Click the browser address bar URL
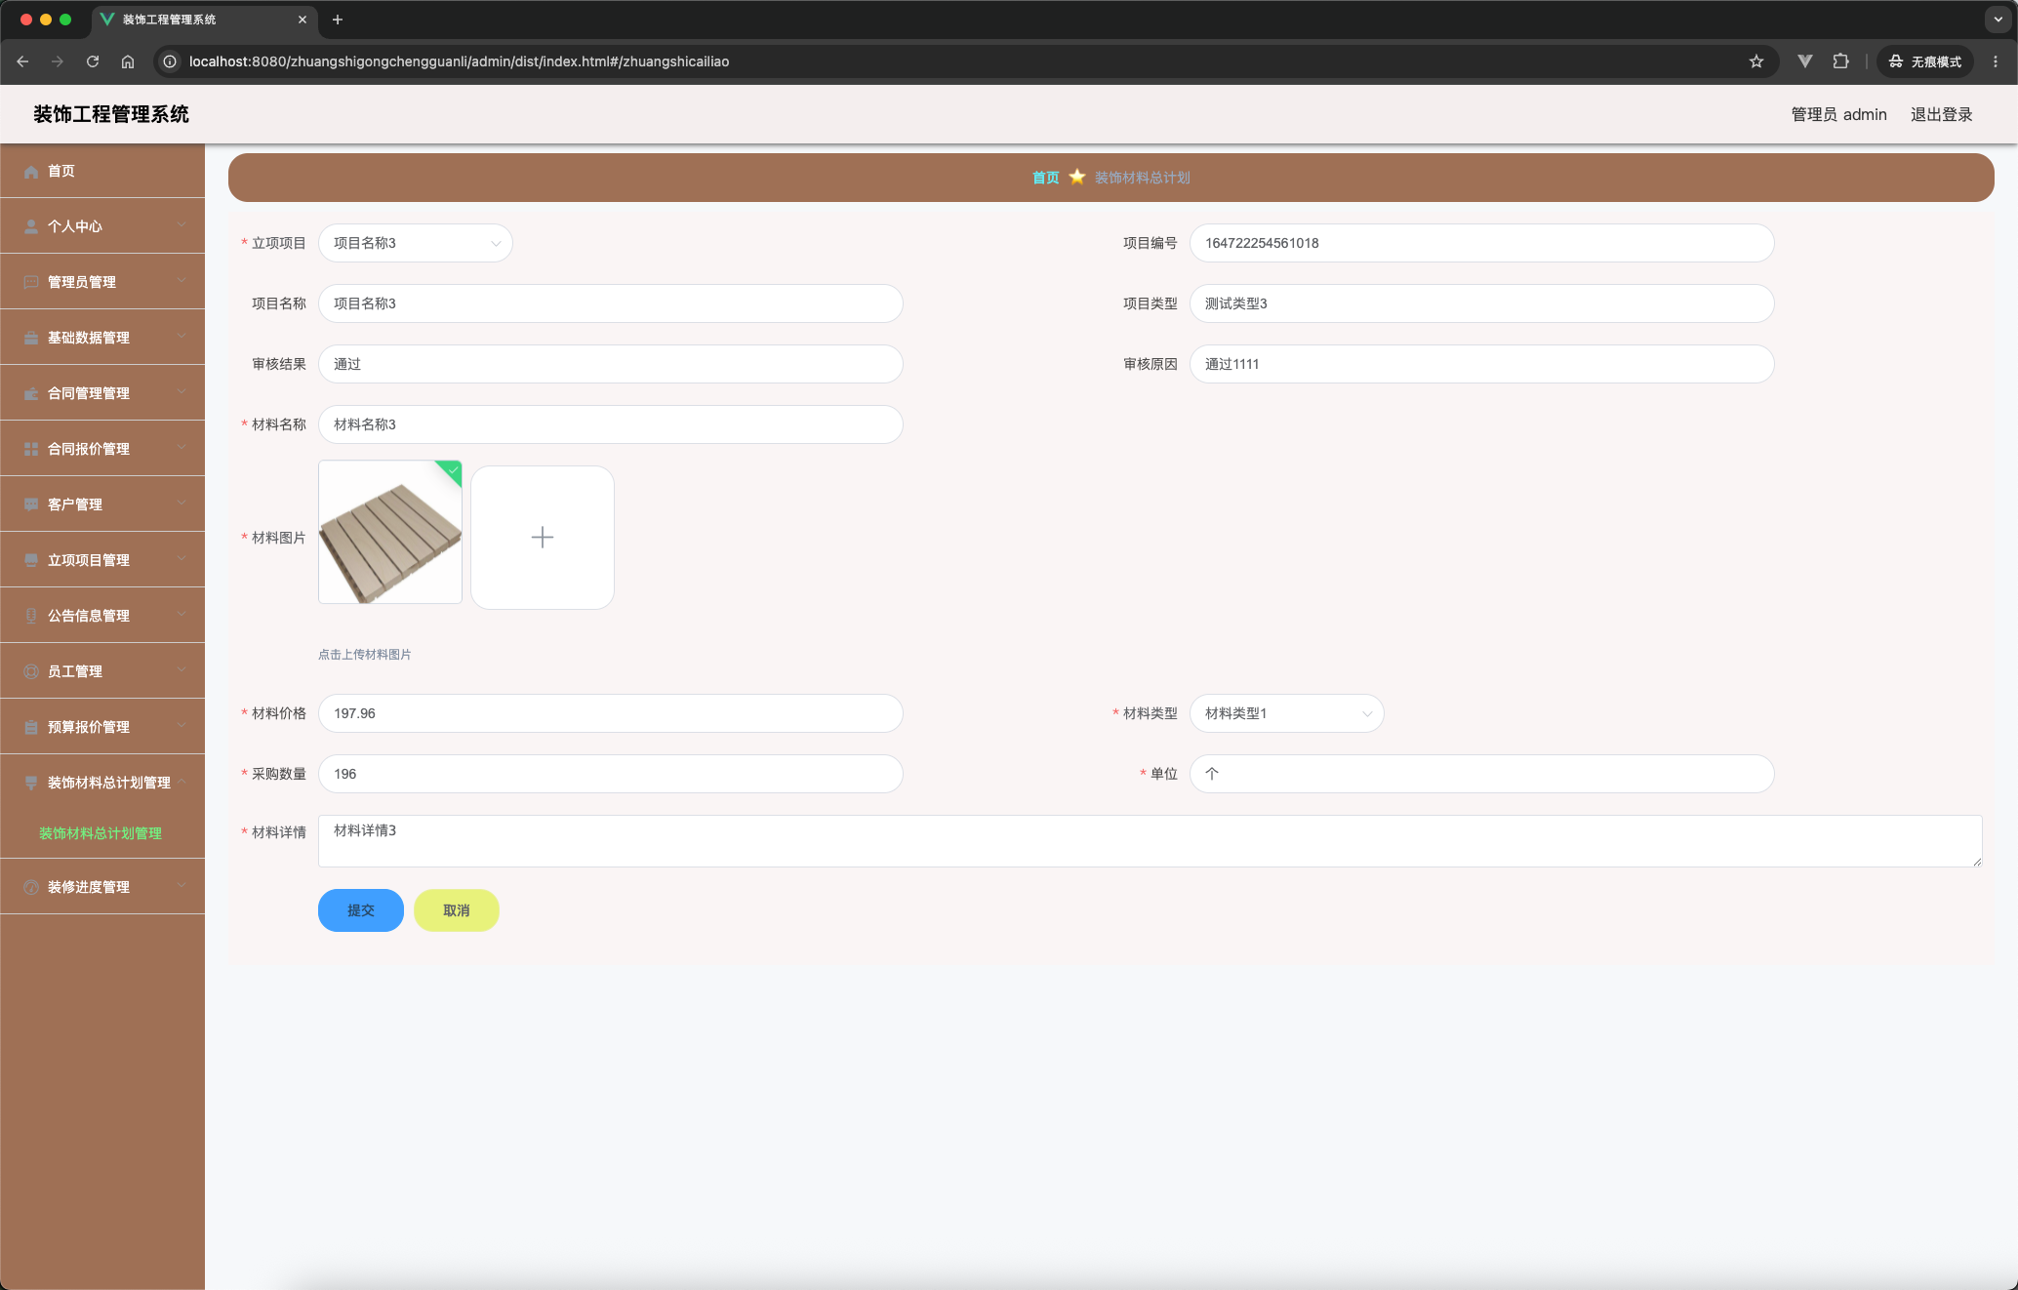 click(x=459, y=61)
